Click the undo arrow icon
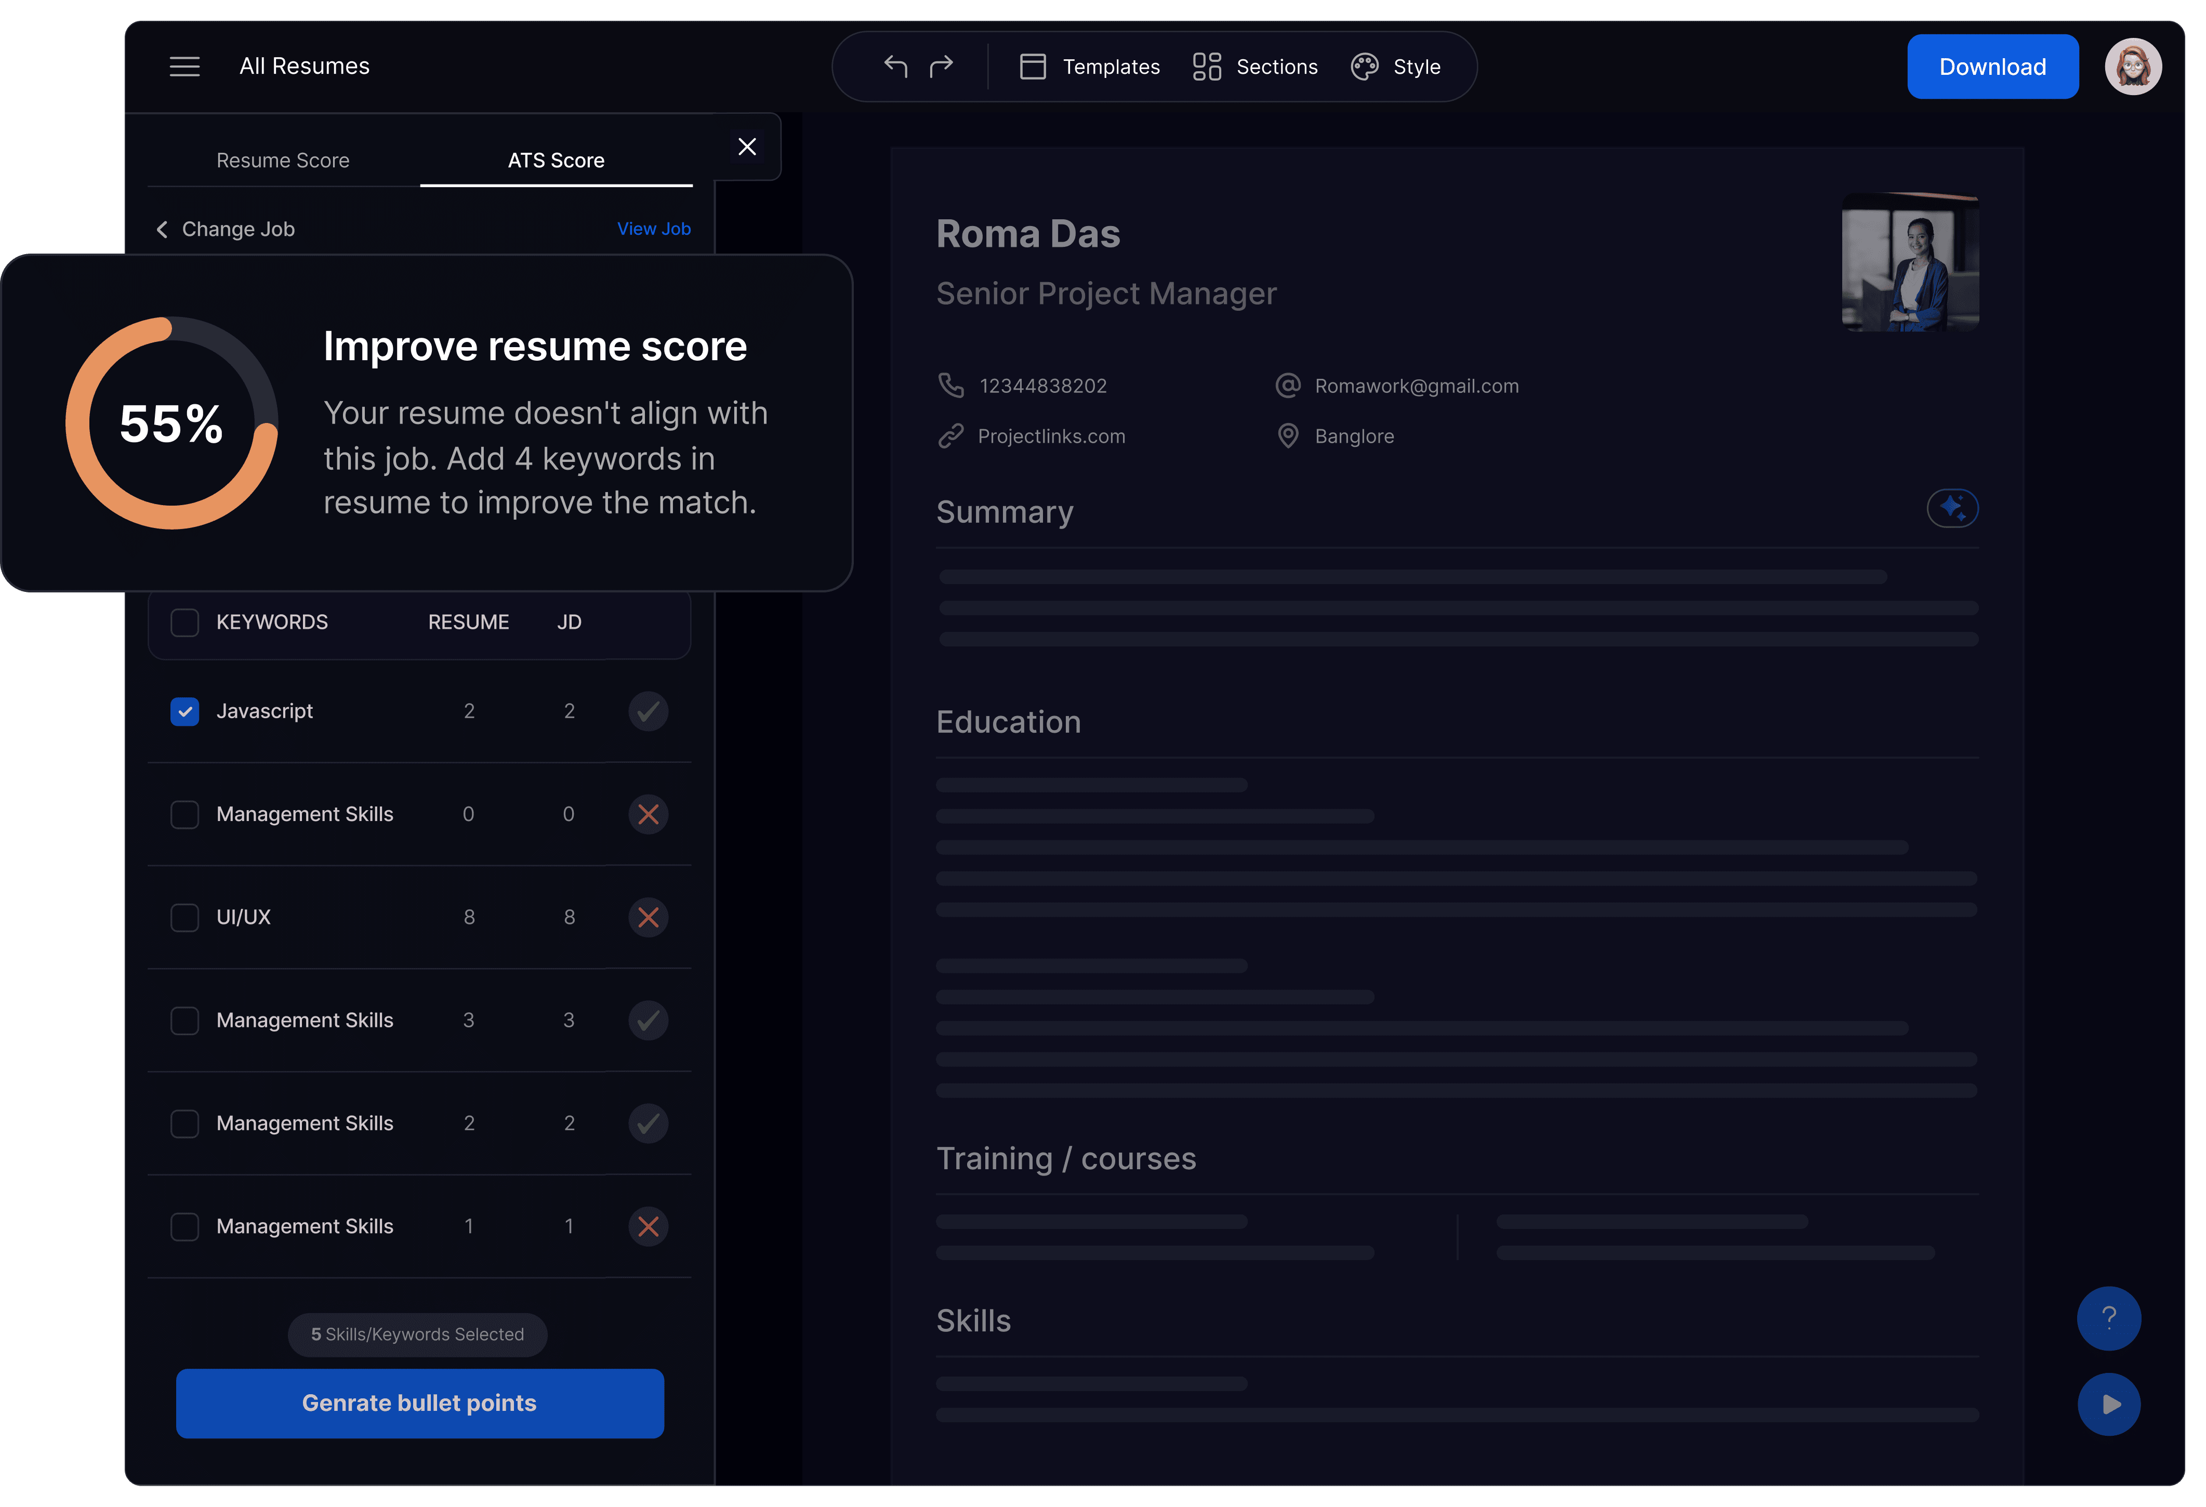 pyautogui.click(x=895, y=67)
